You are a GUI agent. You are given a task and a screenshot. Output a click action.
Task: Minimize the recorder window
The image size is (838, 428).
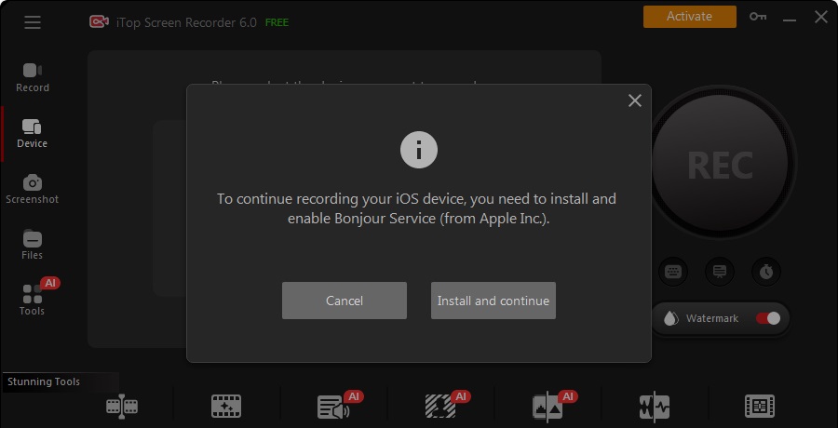(790, 20)
